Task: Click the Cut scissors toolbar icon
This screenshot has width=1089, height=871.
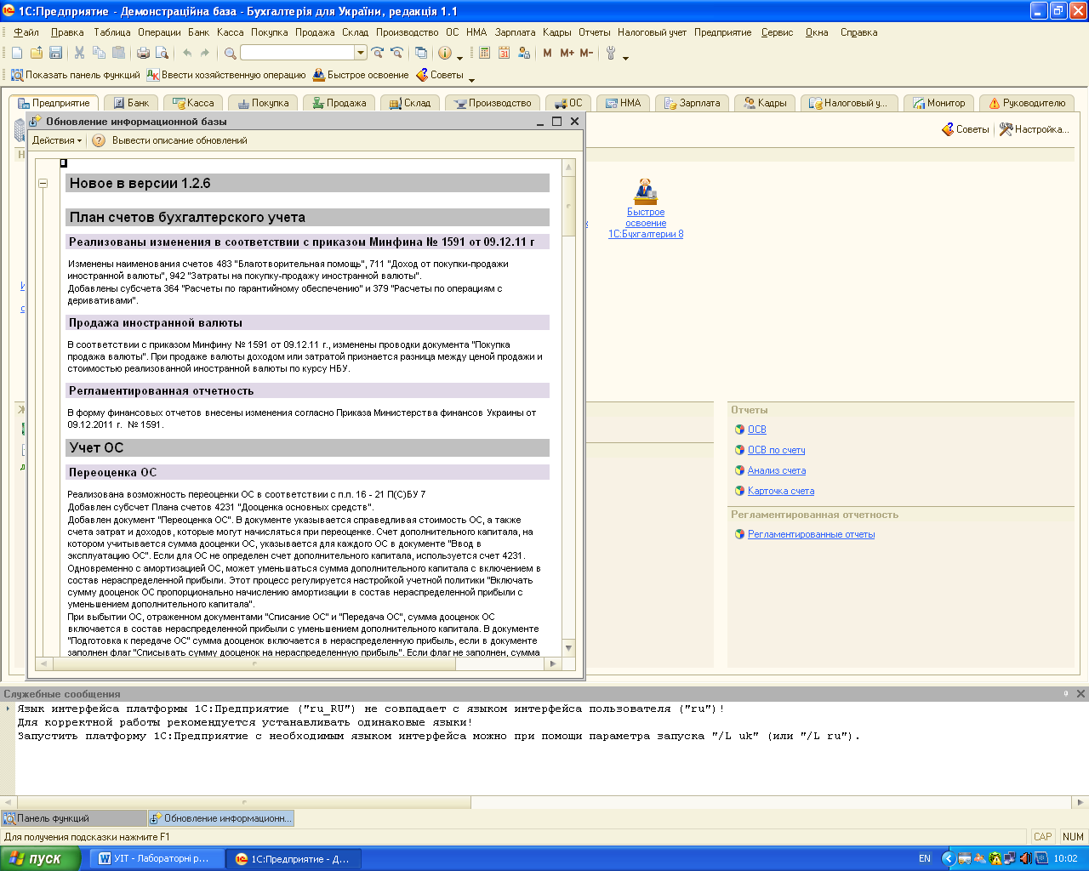Action: click(x=79, y=53)
